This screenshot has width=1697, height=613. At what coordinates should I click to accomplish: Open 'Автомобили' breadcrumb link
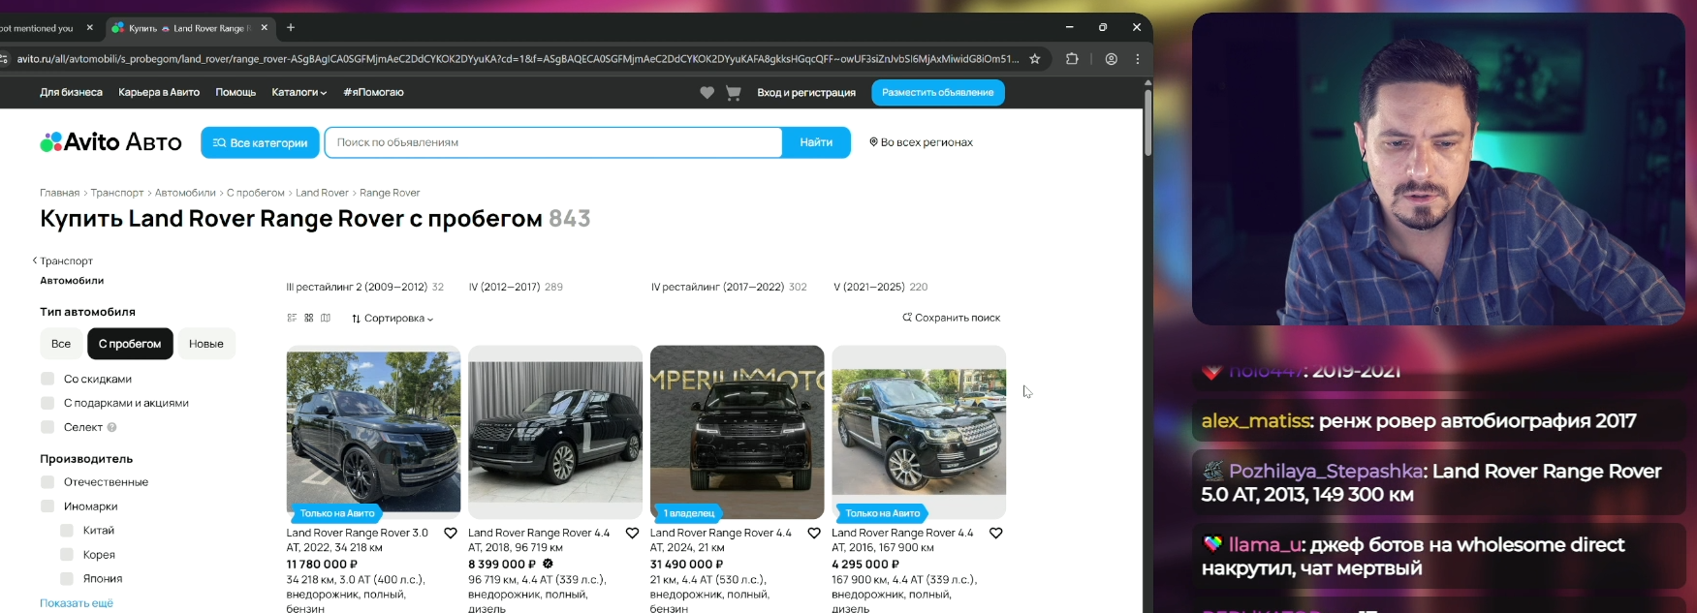click(185, 193)
